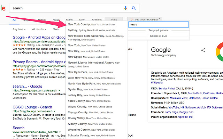
Task: Open the Sergey Brin founder link
Action: pos(186,112)
